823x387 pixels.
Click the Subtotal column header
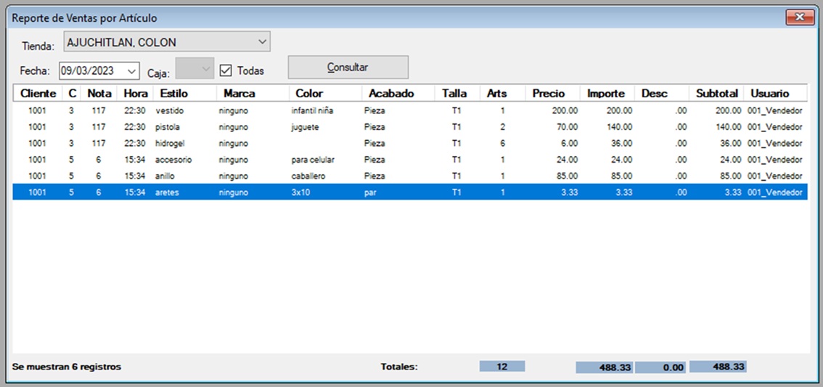716,93
